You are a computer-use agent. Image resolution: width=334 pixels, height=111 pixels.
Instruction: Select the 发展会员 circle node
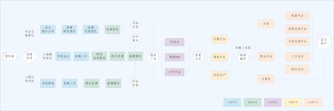[198, 57]
